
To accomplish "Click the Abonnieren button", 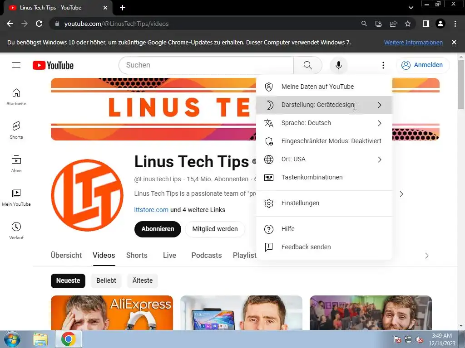I will coord(158,229).
